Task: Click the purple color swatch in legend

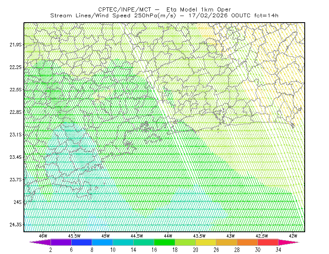Action: pyautogui.click(x=61, y=242)
